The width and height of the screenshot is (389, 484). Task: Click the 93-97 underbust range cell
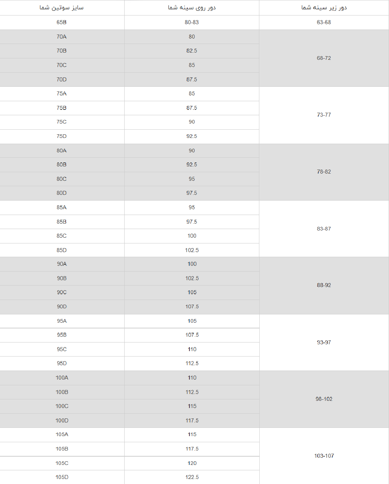(324, 342)
